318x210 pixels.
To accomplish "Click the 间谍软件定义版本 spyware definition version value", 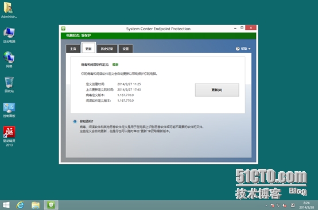I will click(x=126, y=101).
